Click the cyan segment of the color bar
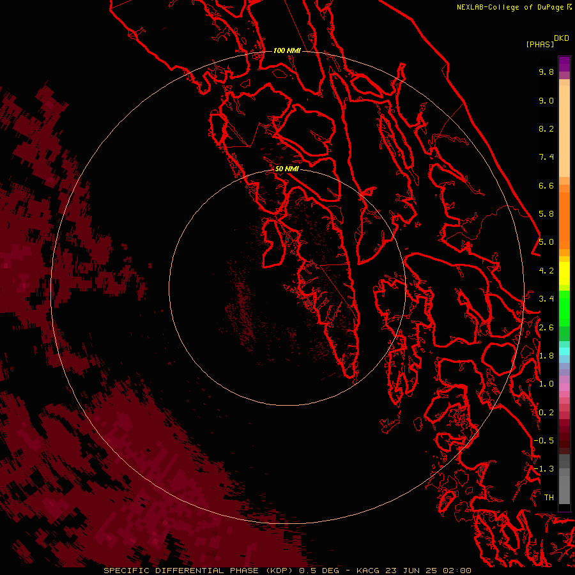Viewport: 575px width, 575px height. 564,351
